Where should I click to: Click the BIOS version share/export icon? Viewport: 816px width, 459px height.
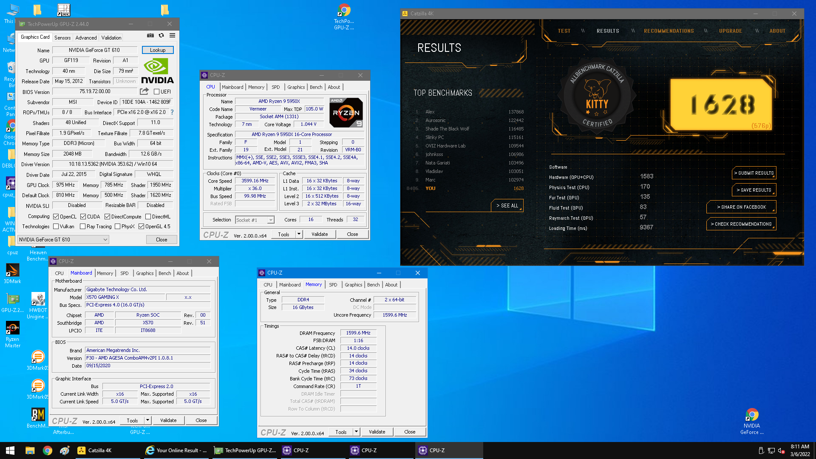coord(144,91)
